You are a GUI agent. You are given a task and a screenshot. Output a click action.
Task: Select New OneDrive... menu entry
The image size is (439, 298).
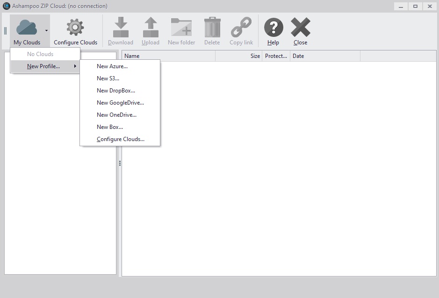pyautogui.click(x=116, y=115)
